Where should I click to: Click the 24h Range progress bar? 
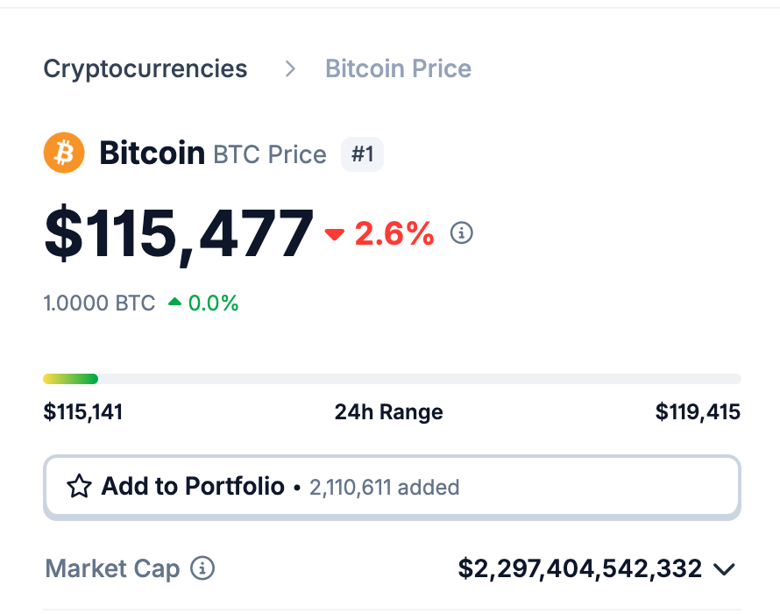392,379
